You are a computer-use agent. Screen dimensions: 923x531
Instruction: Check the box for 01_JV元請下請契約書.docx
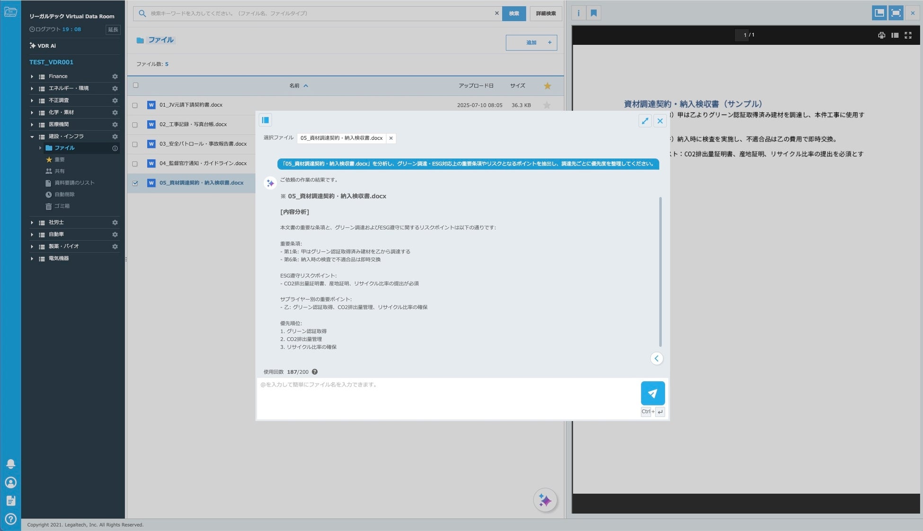pos(135,105)
